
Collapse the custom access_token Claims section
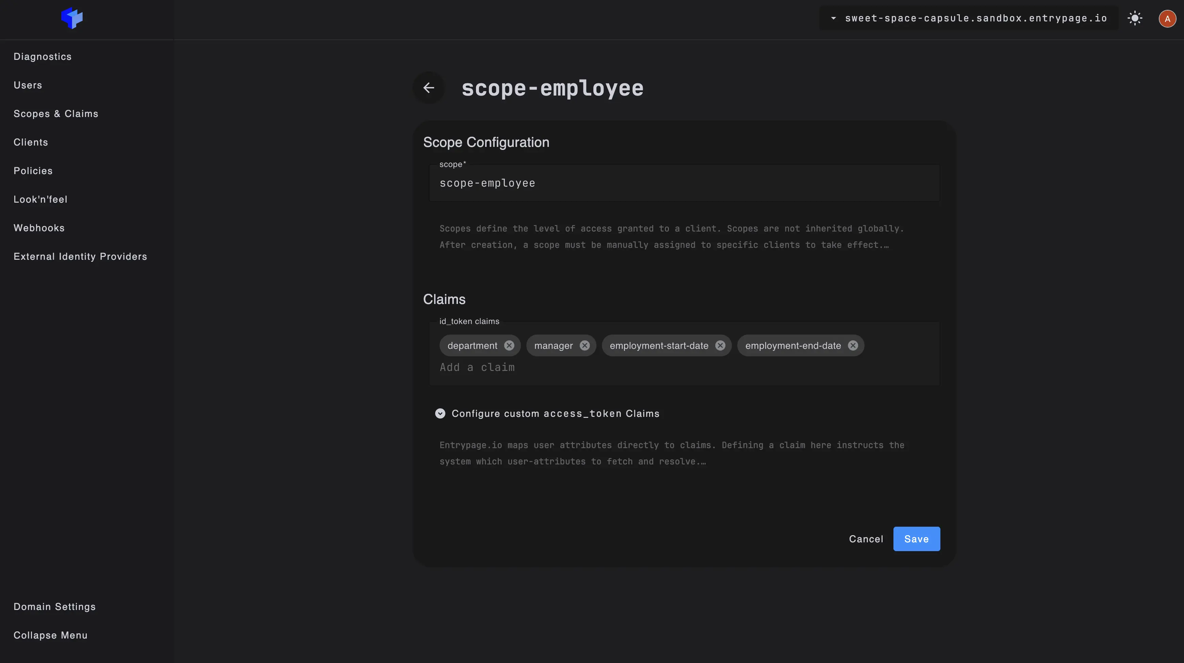440,413
